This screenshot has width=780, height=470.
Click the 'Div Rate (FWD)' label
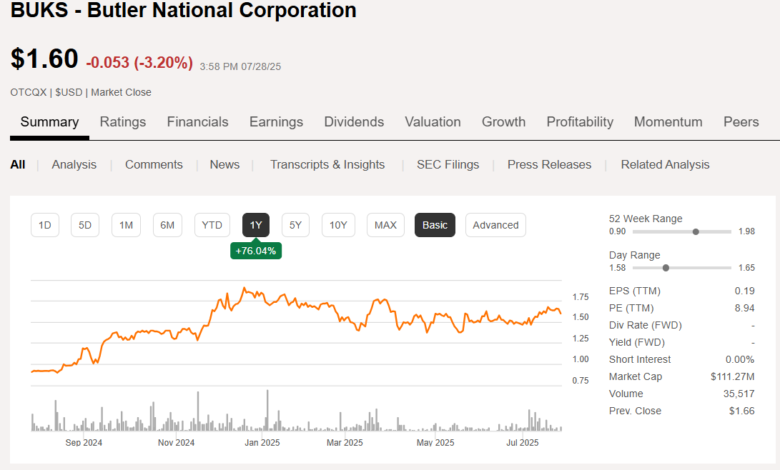[645, 325]
